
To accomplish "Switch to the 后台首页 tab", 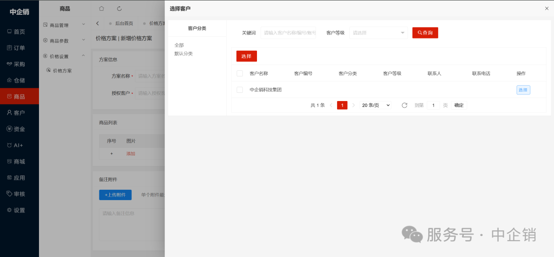I will (123, 24).
